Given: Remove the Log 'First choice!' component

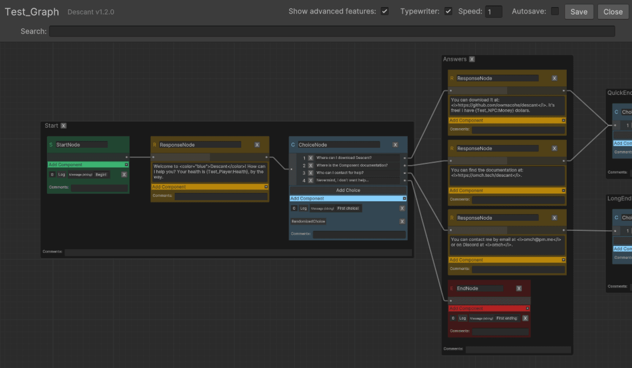Looking at the screenshot, I should coord(402,208).
